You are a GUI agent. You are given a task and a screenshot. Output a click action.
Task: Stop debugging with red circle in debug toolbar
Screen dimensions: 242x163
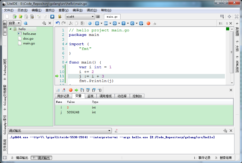point(71,90)
